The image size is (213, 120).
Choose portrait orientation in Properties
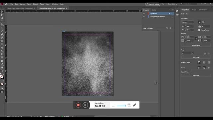tap(200, 22)
